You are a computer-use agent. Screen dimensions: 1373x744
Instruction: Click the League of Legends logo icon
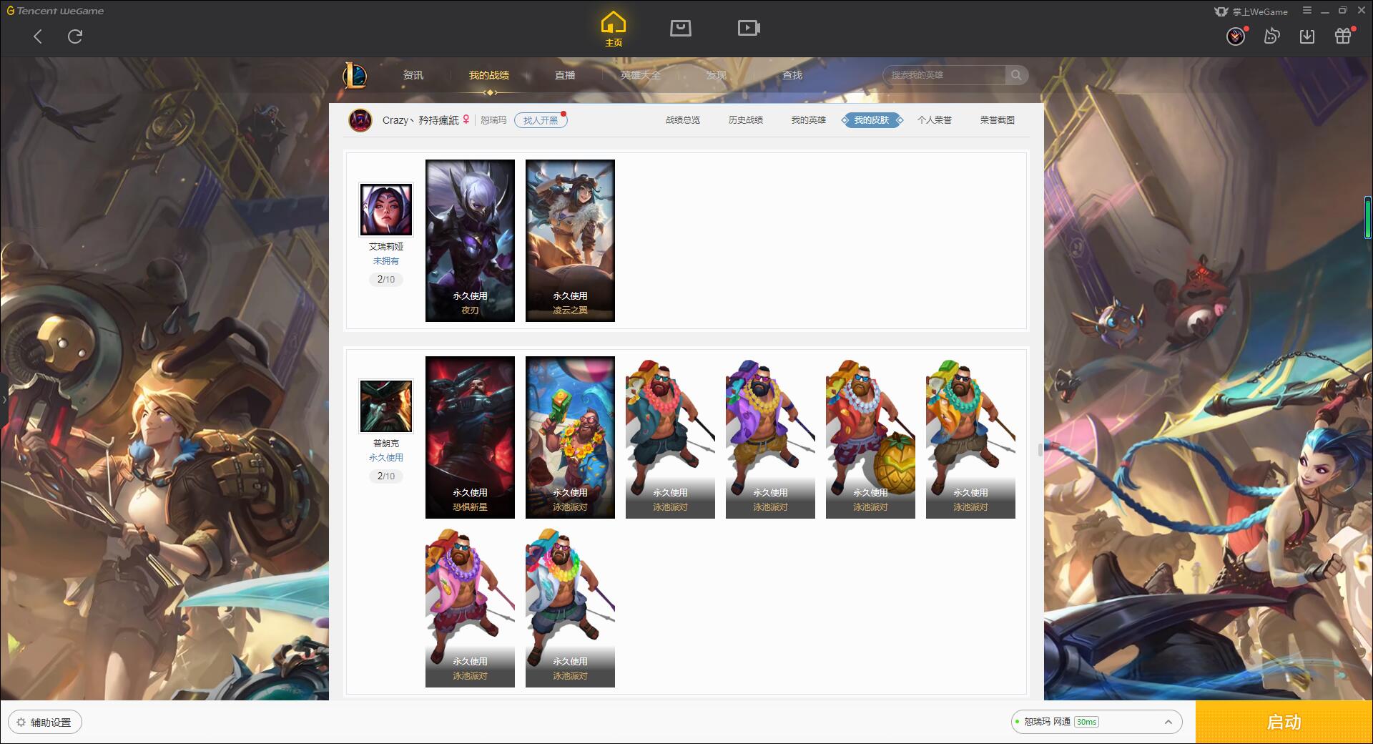(355, 75)
